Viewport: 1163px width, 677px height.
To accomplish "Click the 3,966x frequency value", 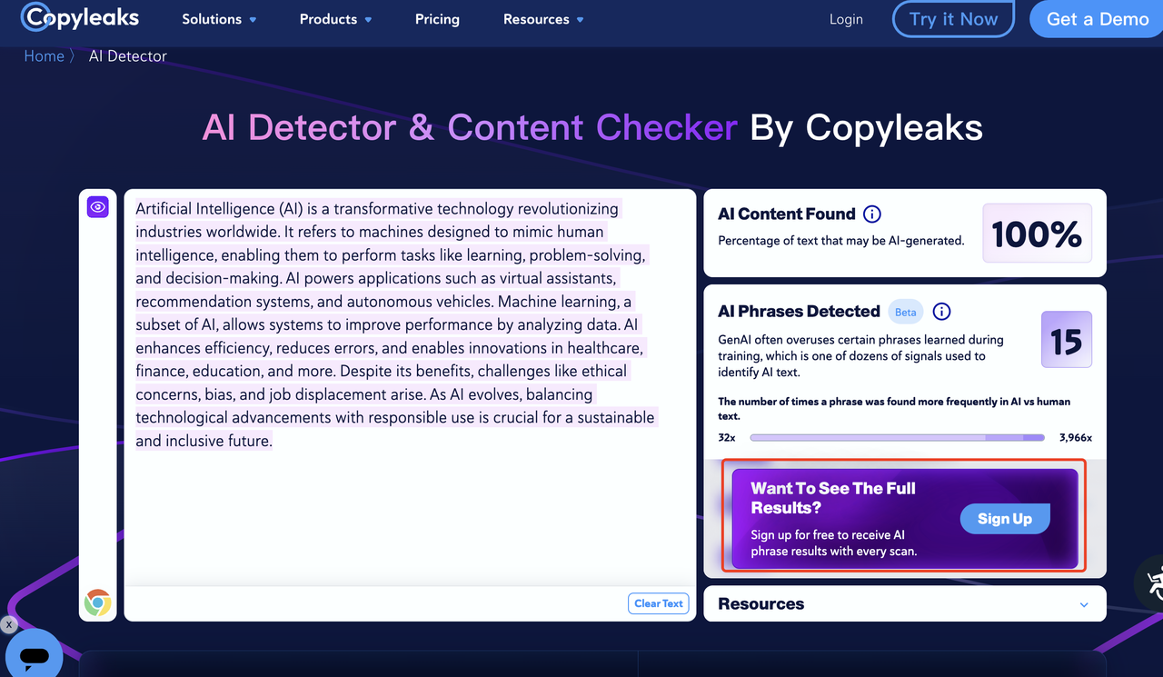I will point(1076,438).
